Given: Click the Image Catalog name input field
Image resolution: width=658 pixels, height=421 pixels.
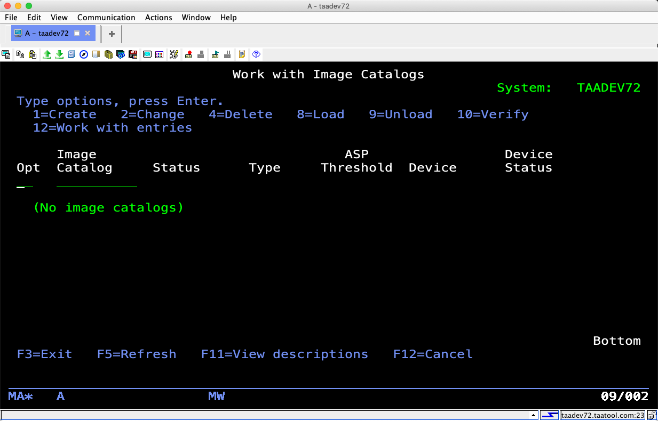Looking at the screenshot, I should click(x=97, y=181).
